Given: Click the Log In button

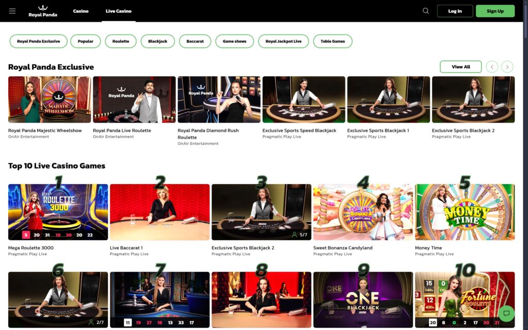Looking at the screenshot, I should coord(455,11).
